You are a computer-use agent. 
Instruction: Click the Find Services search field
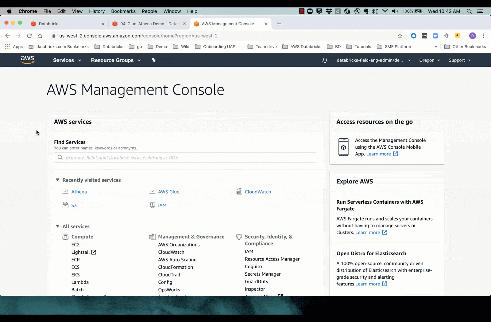pos(185,158)
